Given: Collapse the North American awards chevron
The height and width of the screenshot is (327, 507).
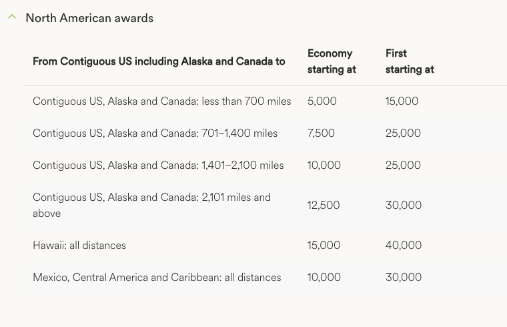Looking at the screenshot, I should coord(12,17).
